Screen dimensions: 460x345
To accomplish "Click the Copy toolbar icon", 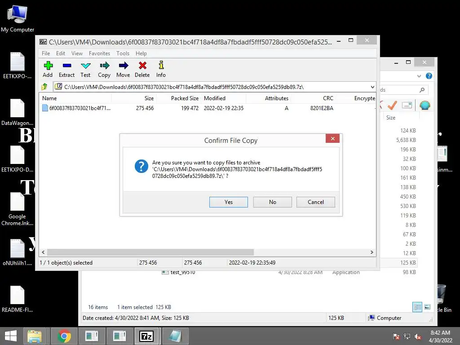I will click(x=104, y=69).
